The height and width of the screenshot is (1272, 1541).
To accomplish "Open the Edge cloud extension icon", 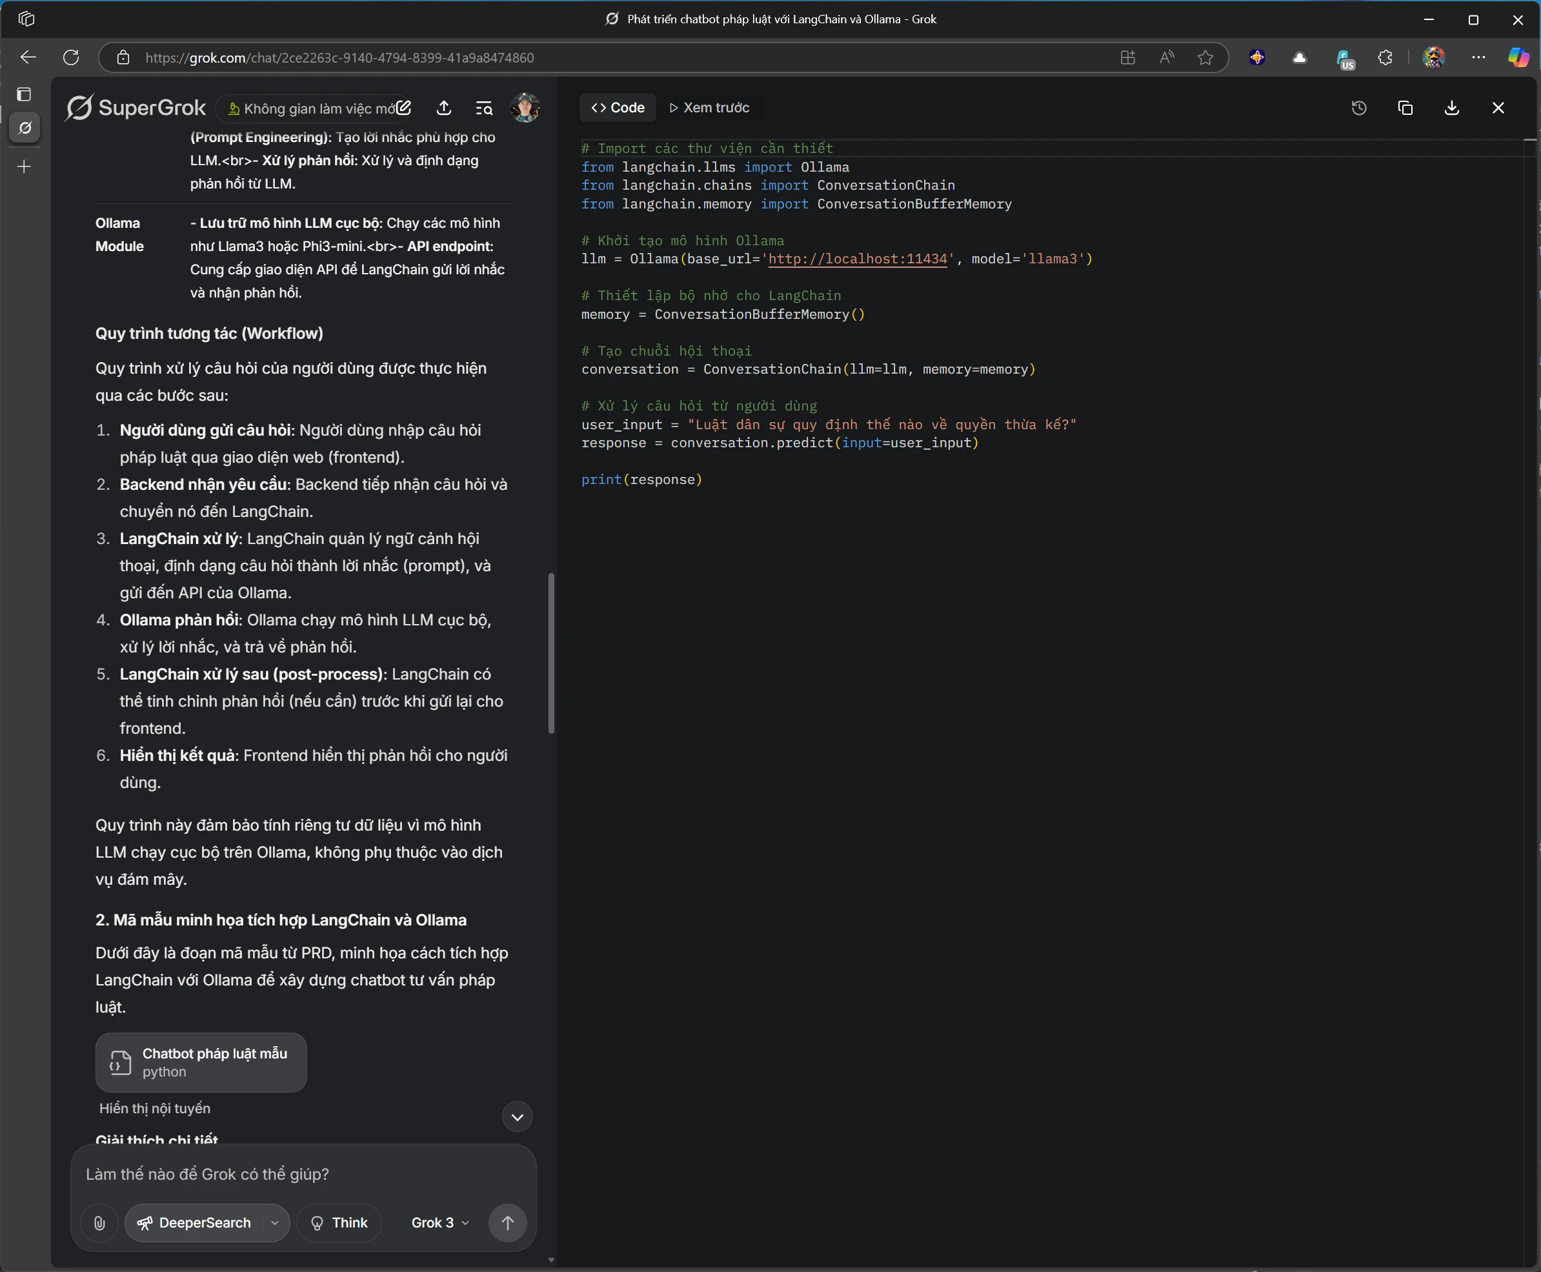I will pos(1298,57).
